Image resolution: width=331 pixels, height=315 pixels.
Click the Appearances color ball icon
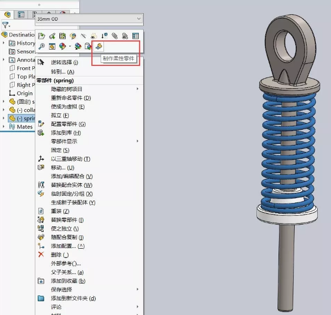pos(62,47)
